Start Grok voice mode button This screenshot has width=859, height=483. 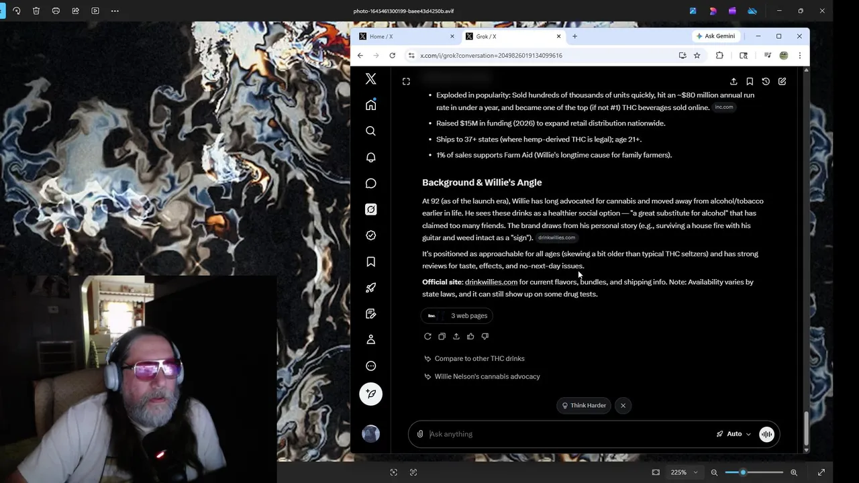coord(766,434)
